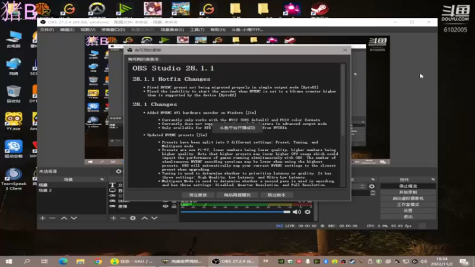
Task: Select scene 场景 in the scenes list
Action: tap(72, 185)
